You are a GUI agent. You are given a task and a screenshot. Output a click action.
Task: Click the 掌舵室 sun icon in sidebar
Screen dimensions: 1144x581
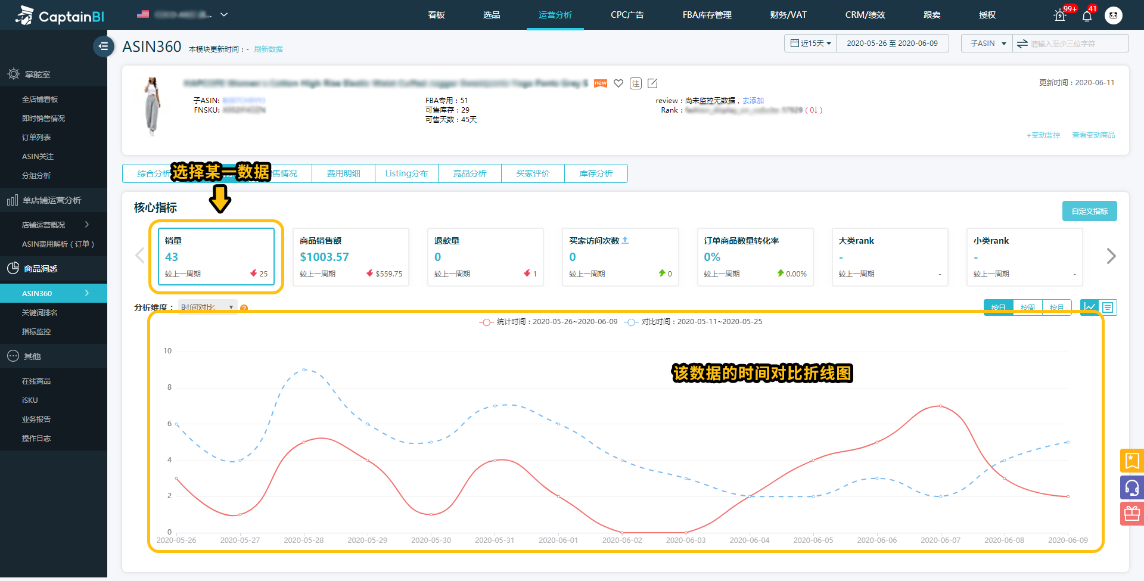pyautogui.click(x=13, y=74)
